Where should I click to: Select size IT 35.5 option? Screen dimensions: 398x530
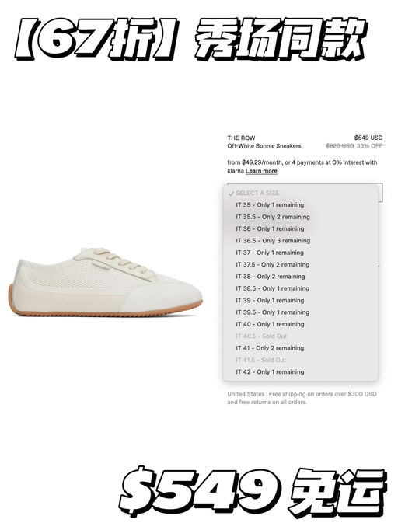click(x=301, y=217)
